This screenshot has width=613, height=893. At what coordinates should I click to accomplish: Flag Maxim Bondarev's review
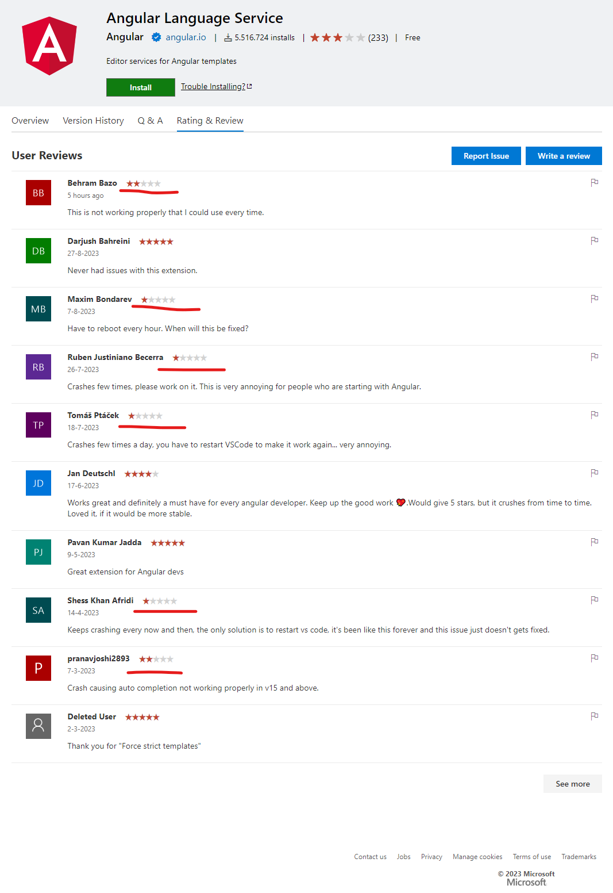[595, 299]
